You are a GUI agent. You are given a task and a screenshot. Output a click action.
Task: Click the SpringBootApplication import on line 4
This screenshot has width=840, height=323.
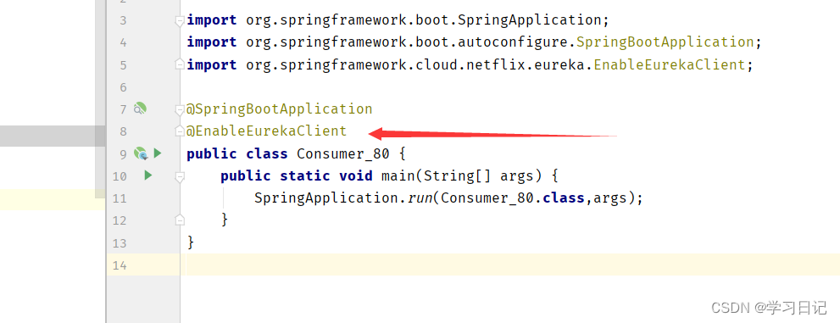click(x=665, y=42)
